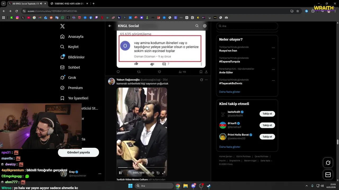Follow Ə hərfi with Takip et

point(267,125)
